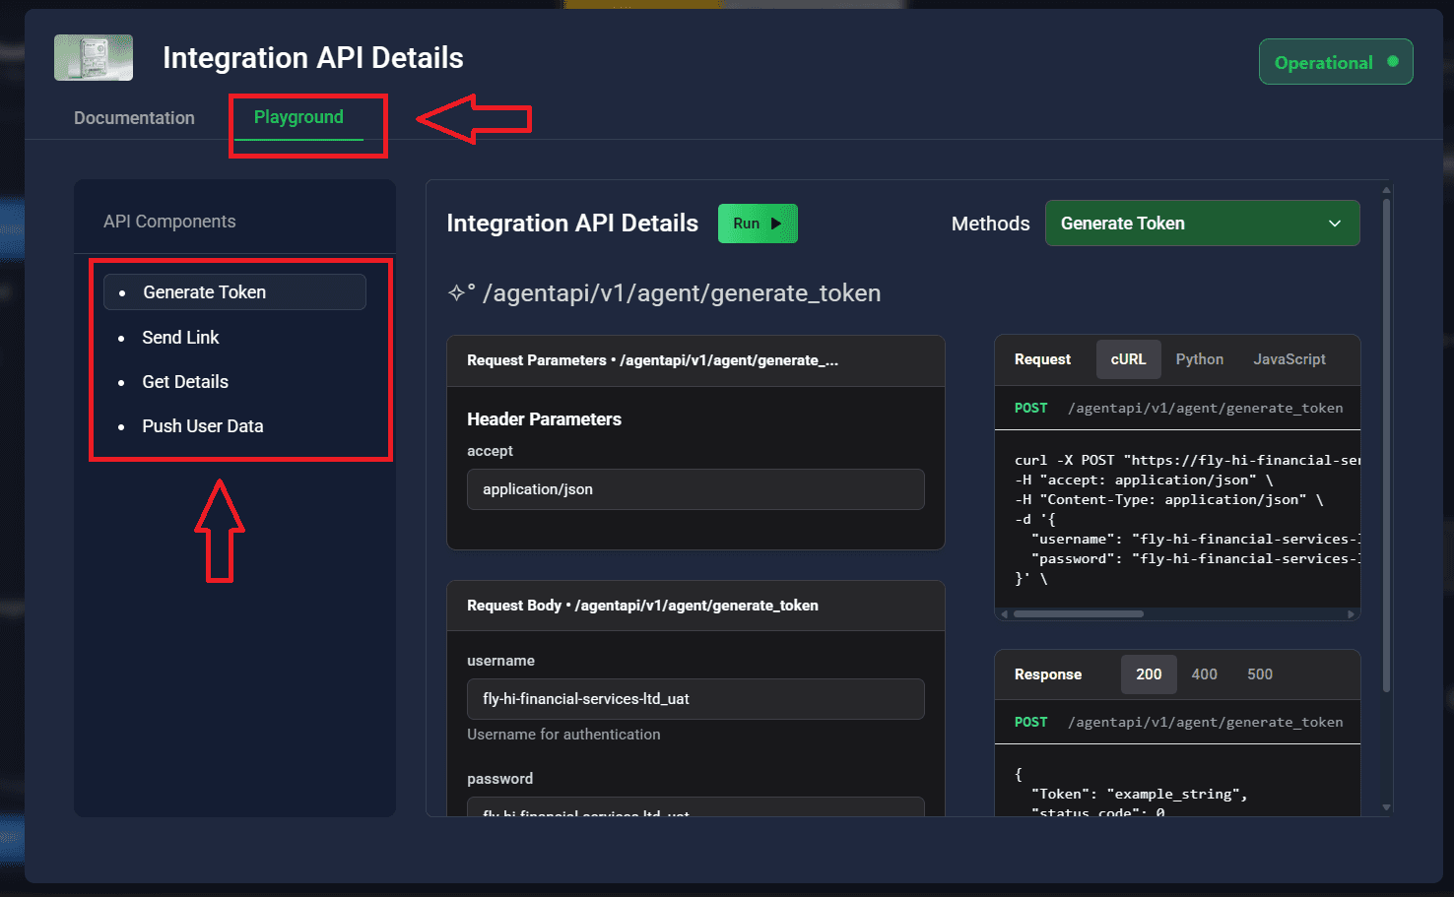
Task: Switch to the Playground tab
Action: (298, 117)
